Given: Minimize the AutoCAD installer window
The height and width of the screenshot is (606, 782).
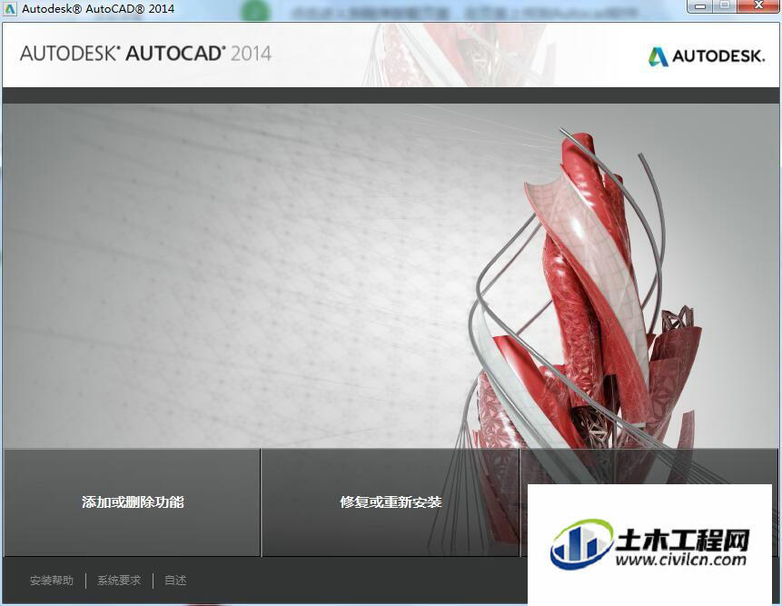Looking at the screenshot, I should [700, 6].
